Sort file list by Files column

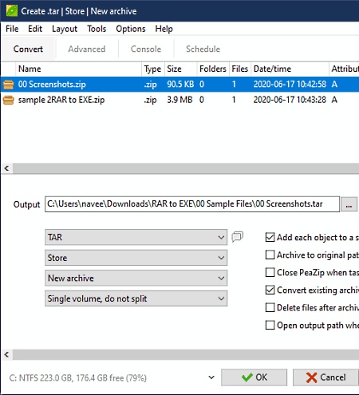pyautogui.click(x=240, y=69)
